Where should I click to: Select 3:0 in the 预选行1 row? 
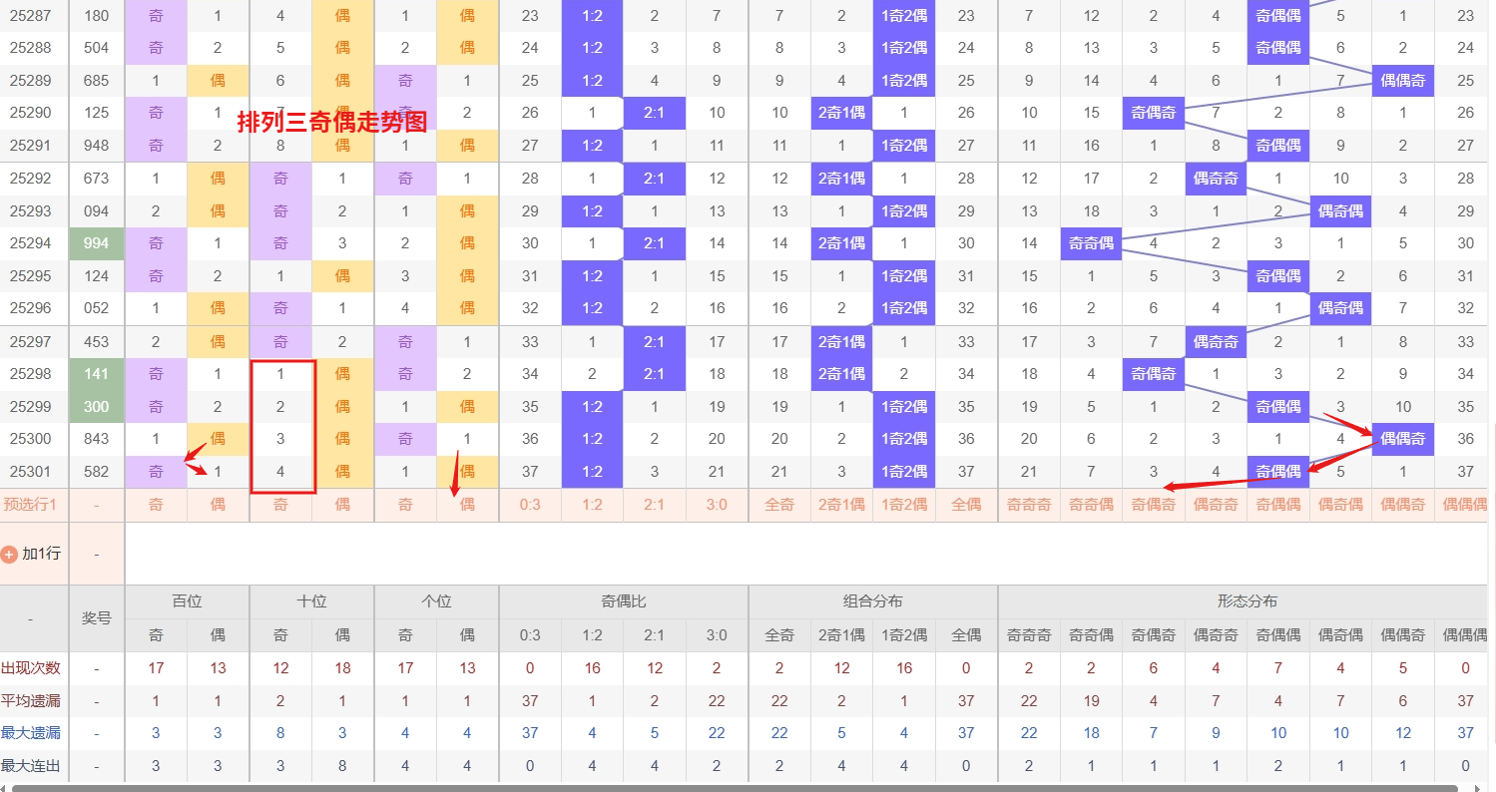[717, 505]
